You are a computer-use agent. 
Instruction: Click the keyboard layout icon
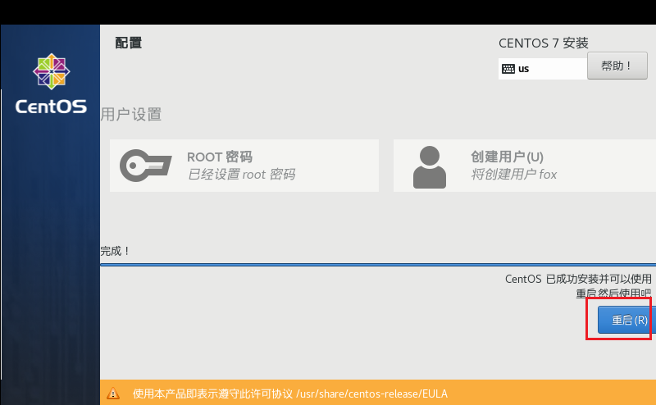click(x=508, y=69)
